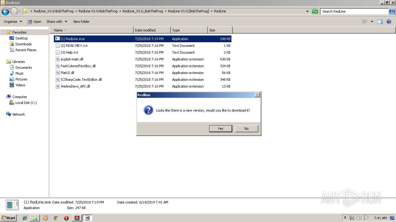Image resolution: width=396 pixels, height=222 pixels.
Task: Open Windows Explorer taskbar icon
Action: [x=35, y=218]
